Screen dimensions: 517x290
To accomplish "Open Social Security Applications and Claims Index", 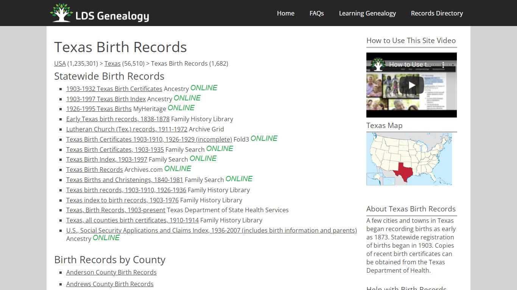I will click(x=212, y=230).
